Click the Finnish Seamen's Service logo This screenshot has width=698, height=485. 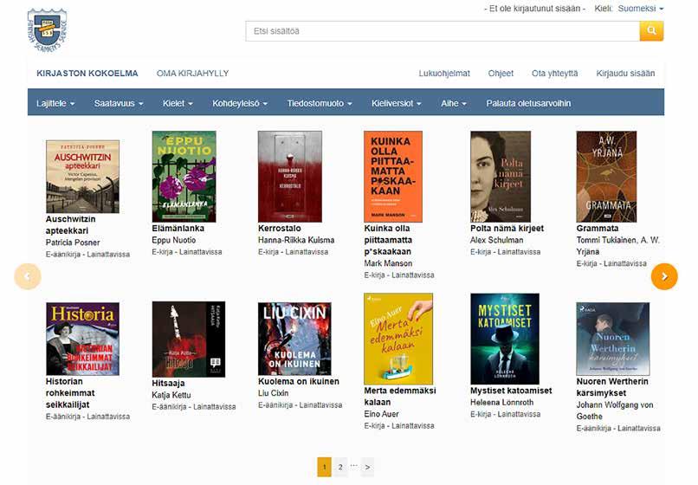47,30
